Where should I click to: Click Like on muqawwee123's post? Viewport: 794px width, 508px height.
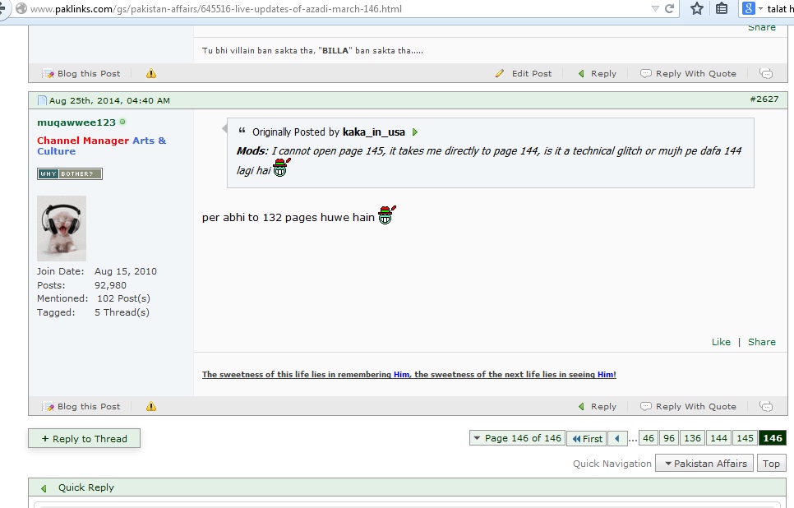click(721, 342)
